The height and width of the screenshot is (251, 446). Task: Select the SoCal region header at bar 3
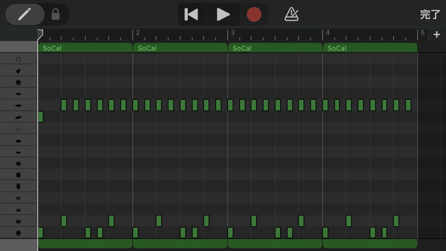click(x=275, y=48)
